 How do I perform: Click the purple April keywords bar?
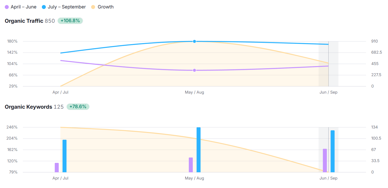[x=57, y=168]
